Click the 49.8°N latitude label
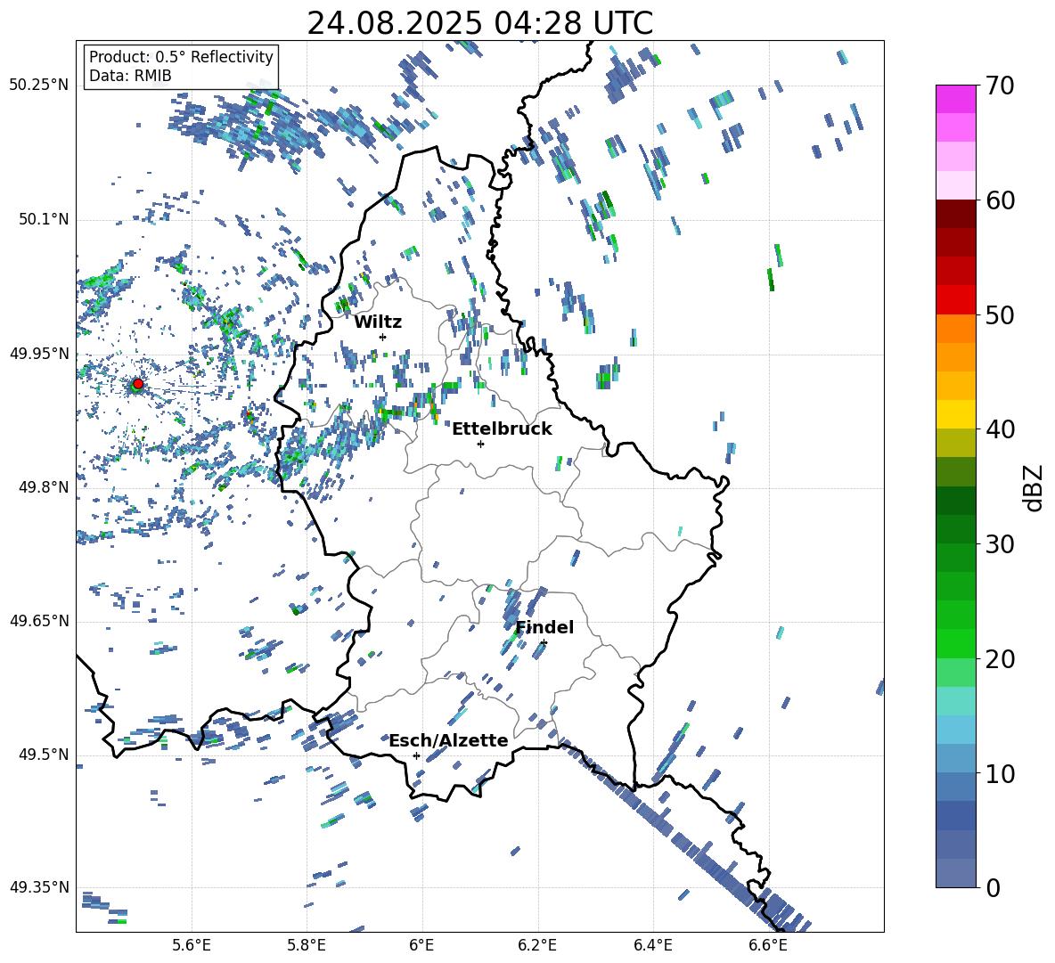The image size is (1055, 963). [x=44, y=487]
